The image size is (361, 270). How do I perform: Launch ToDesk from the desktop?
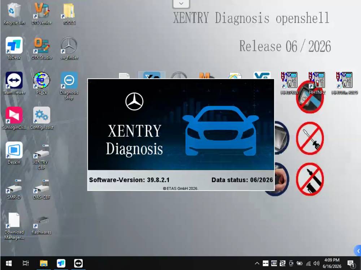pyautogui.click(x=14, y=48)
